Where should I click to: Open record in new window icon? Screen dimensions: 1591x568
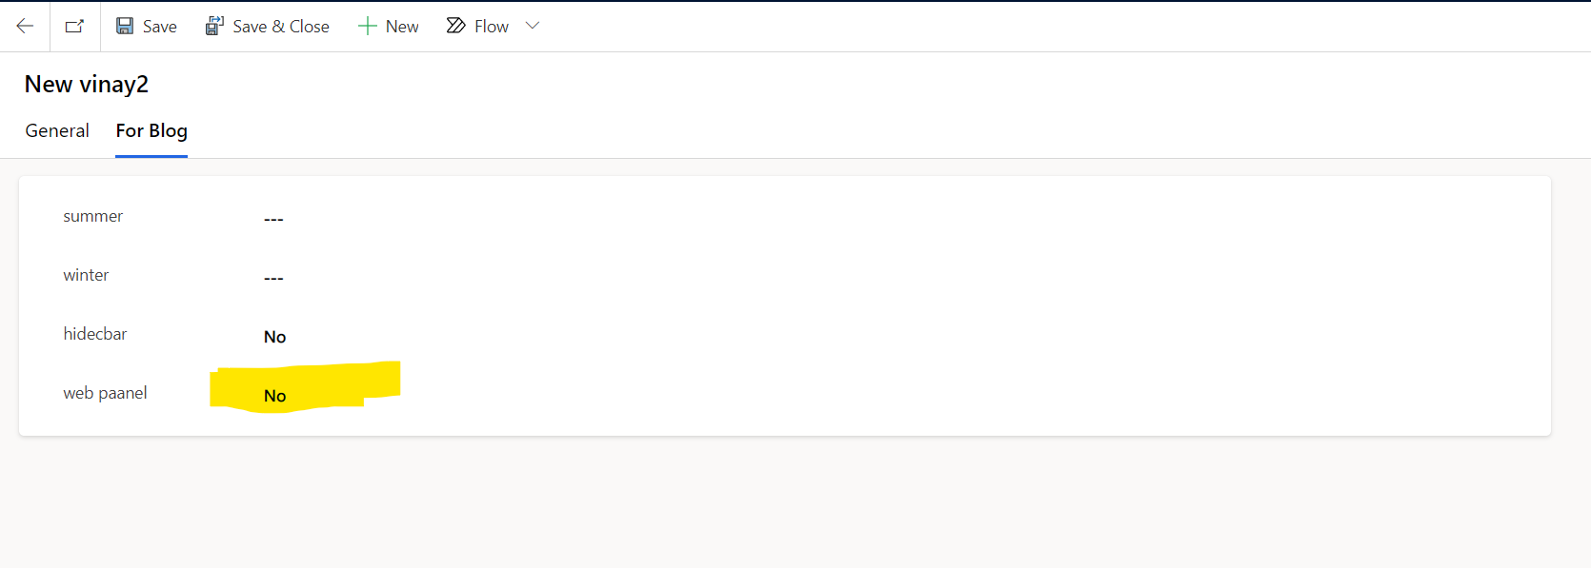[x=74, y=27]
